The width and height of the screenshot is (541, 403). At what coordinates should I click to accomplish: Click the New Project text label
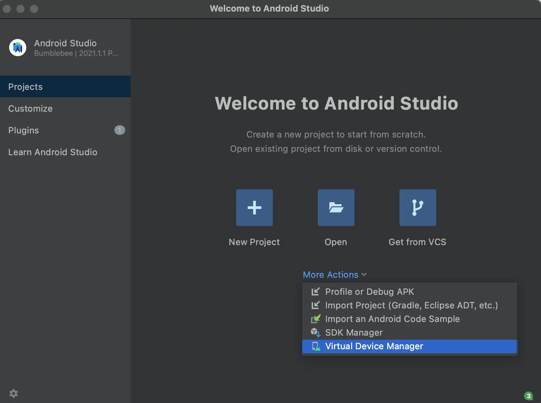(254, 242)
